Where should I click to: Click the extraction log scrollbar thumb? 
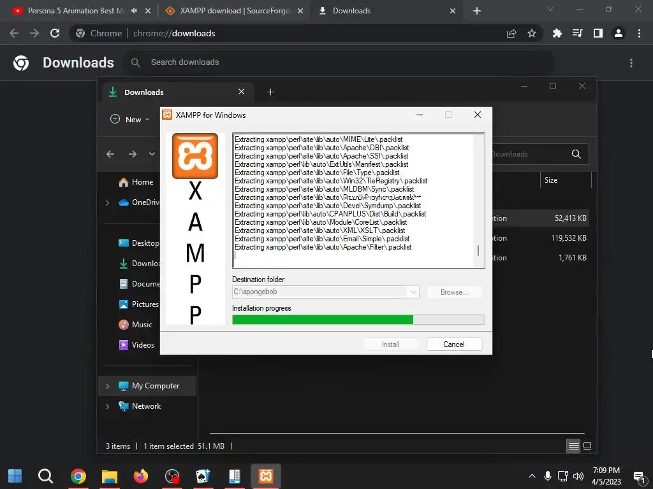tap(478, 251)
